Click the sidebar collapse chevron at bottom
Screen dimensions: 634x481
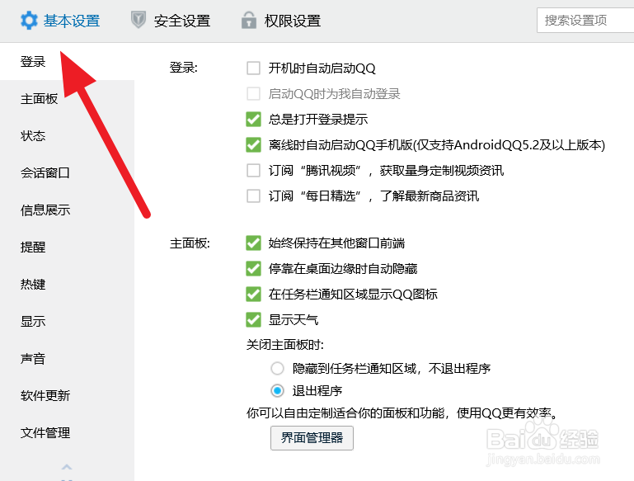click(x=67, y=468)
